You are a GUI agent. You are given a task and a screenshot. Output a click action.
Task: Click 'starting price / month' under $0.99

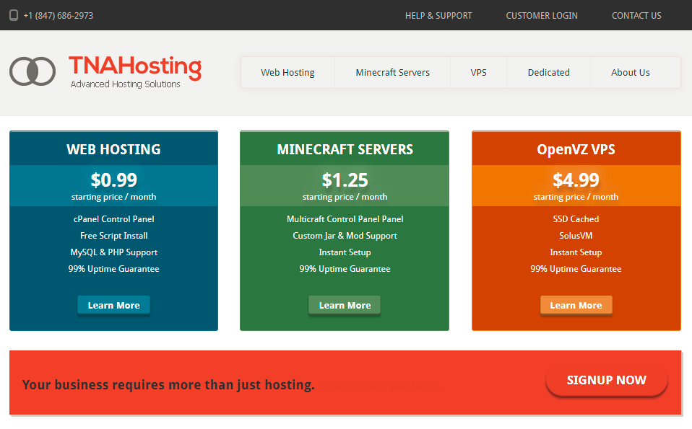[114, 197]
